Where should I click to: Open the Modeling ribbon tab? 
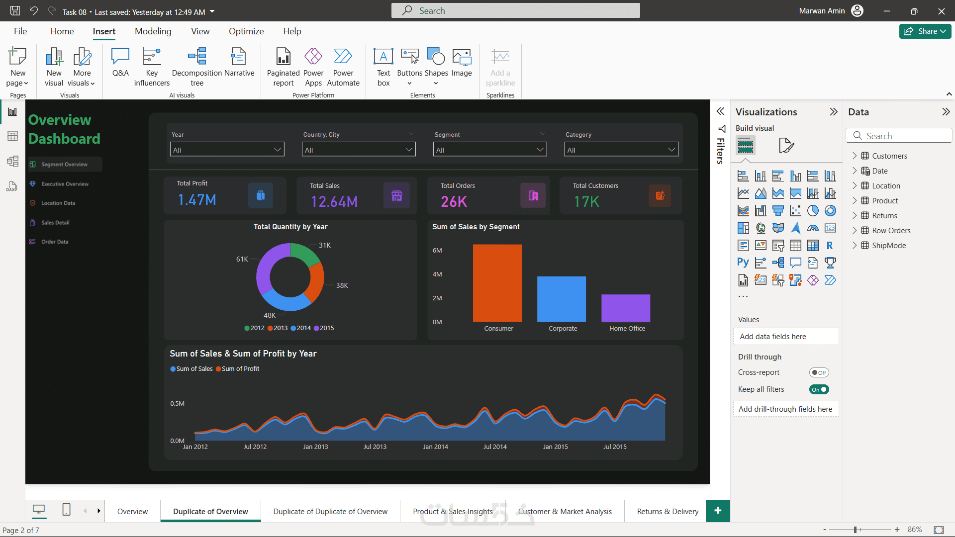pos(153,31)
